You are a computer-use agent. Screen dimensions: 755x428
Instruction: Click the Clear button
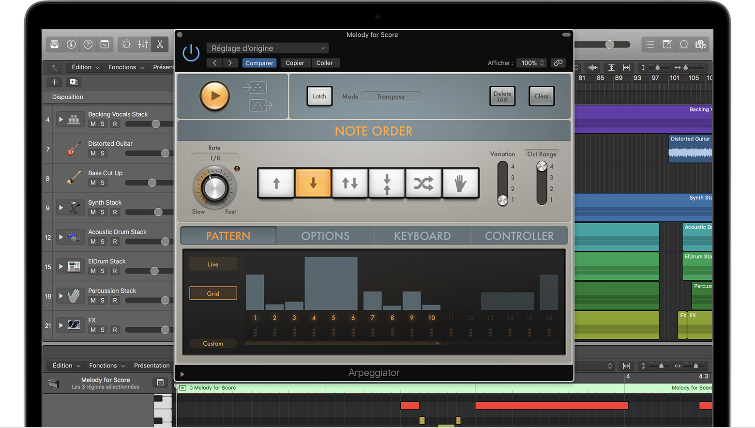click(542, 96)
